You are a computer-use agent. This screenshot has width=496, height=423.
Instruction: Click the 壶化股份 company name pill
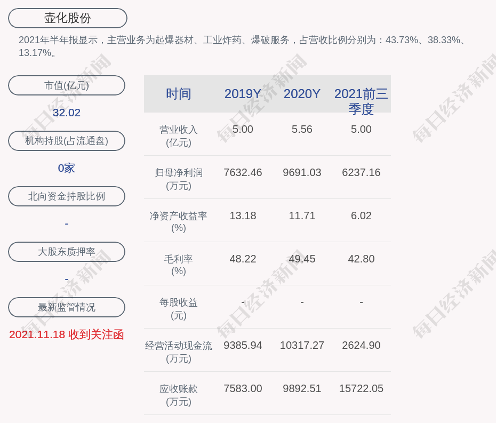pos(67,18)
